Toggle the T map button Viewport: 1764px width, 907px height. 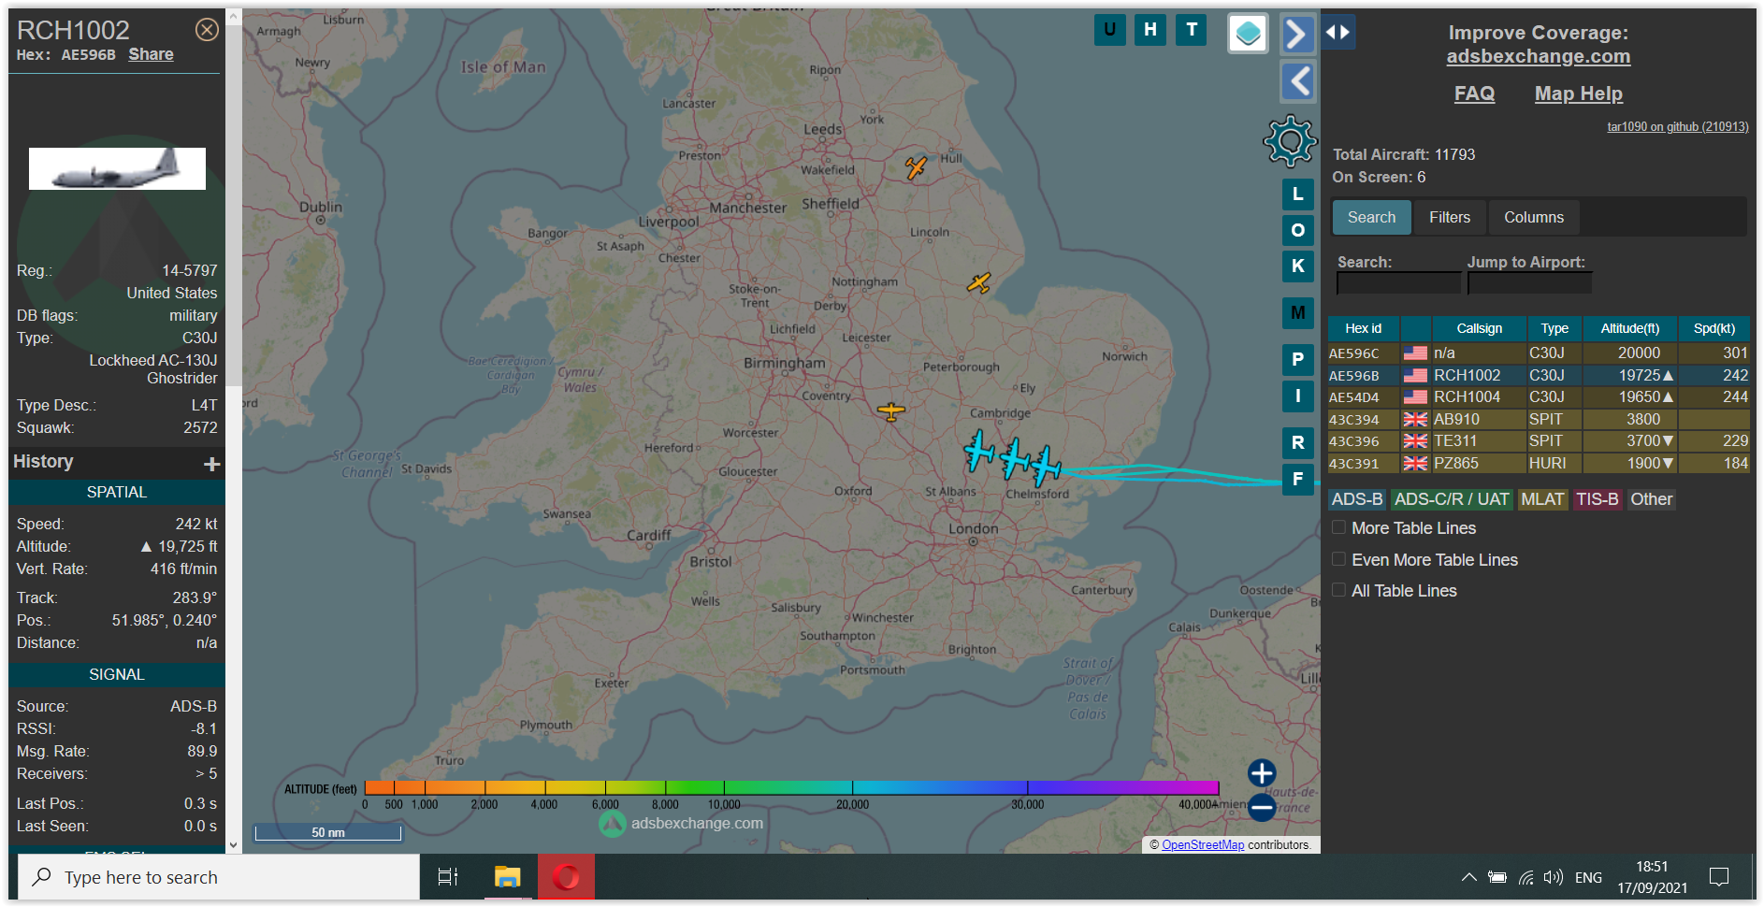[x=1192, y=30]
